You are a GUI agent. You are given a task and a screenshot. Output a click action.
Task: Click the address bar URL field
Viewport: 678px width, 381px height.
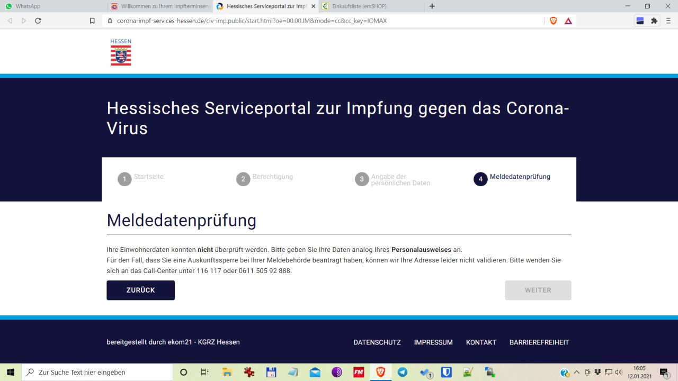[x=318, y=21]
